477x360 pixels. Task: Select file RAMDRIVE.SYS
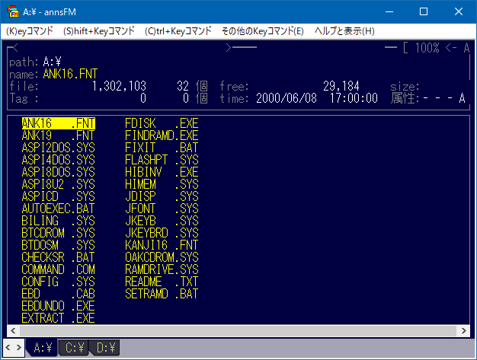click(x=162, y=269)
